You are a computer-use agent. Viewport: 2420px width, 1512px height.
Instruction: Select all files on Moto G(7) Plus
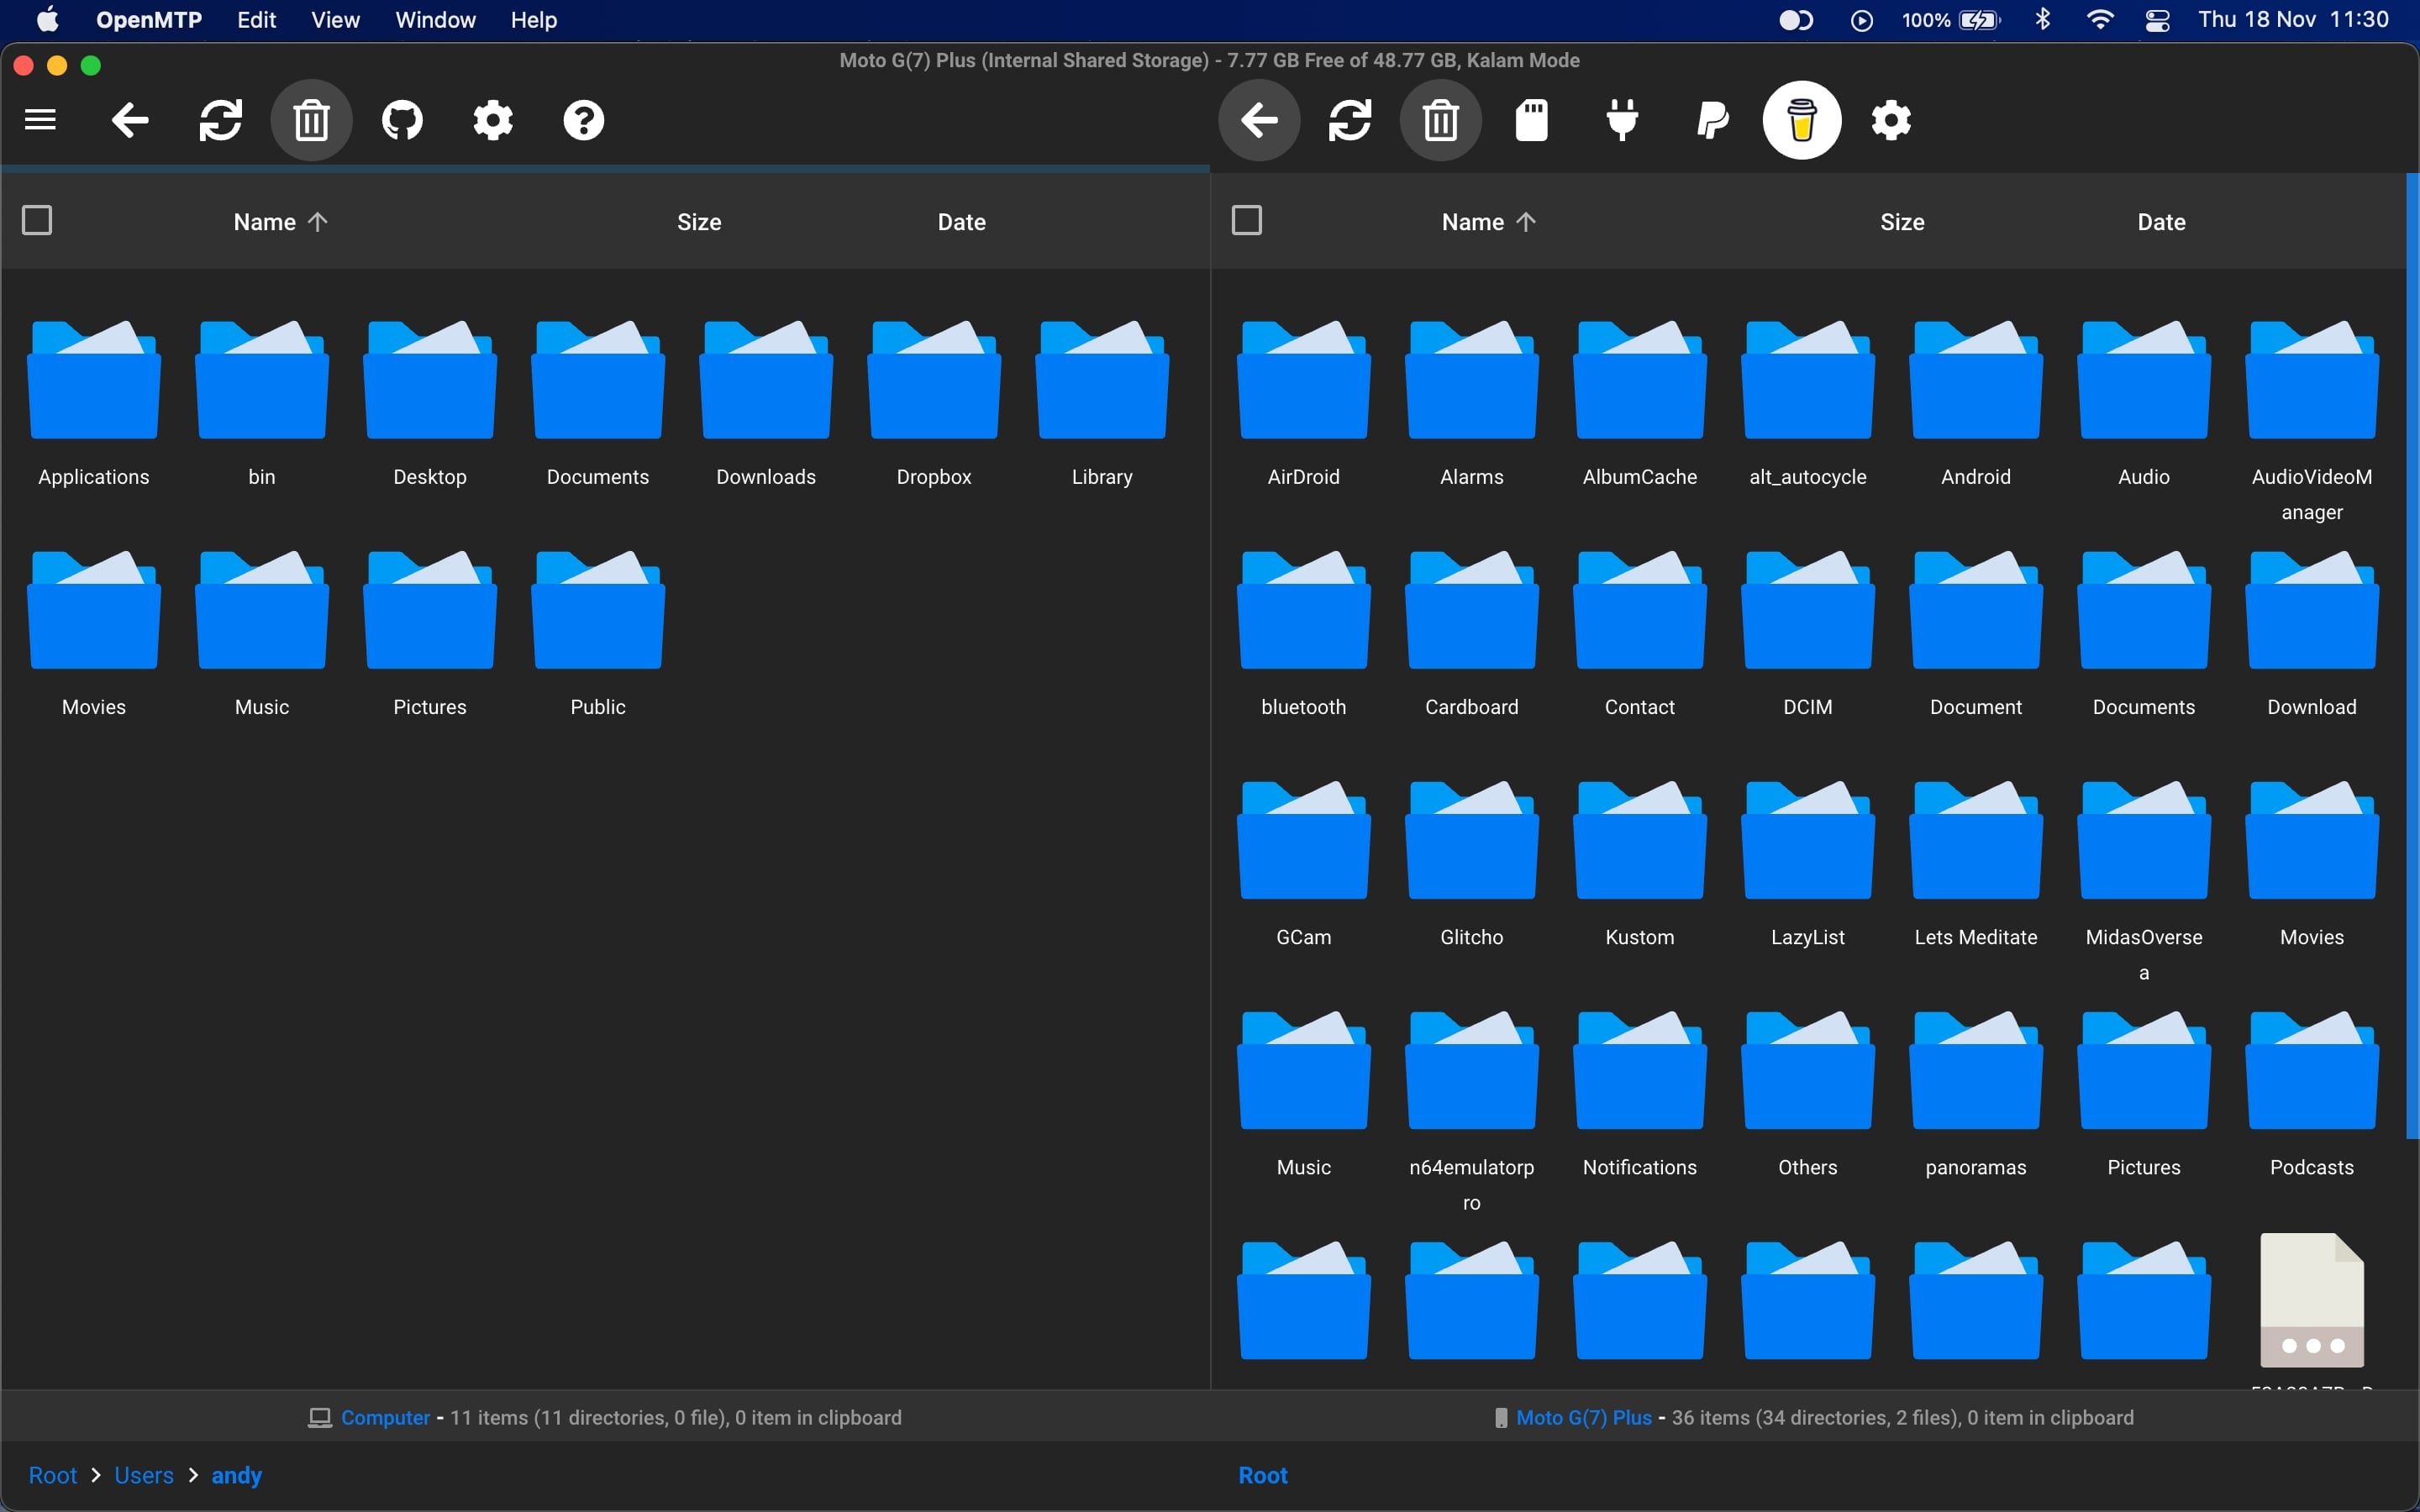[x=1246, y=219]
